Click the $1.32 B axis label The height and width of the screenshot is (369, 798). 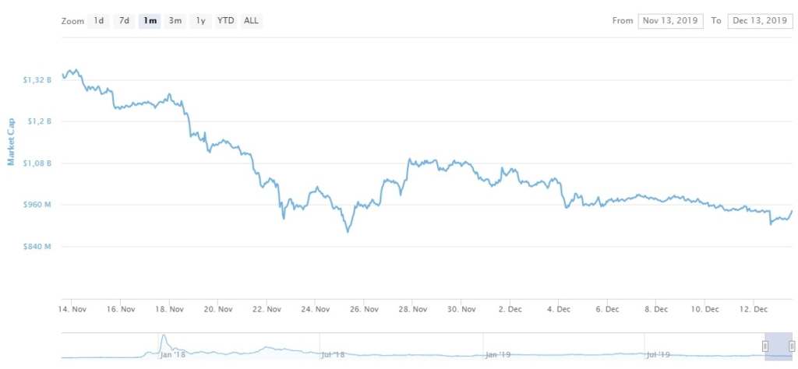click(38, 80)
